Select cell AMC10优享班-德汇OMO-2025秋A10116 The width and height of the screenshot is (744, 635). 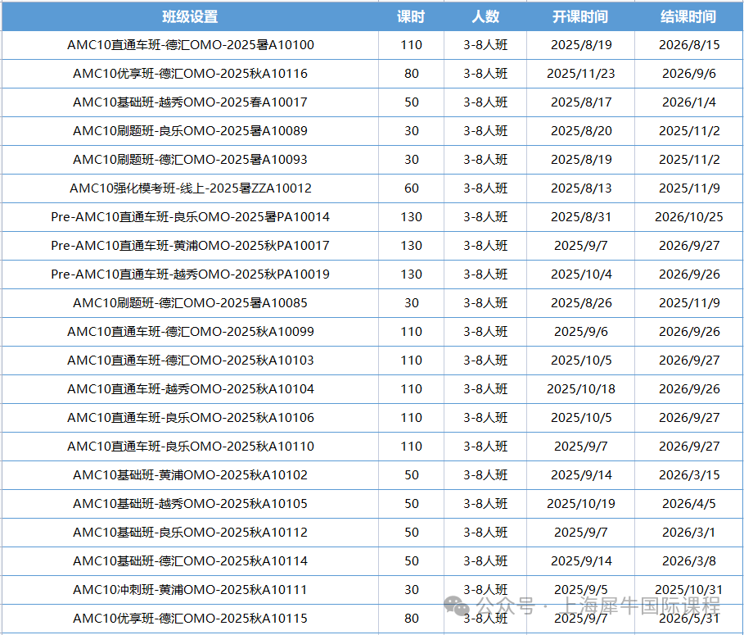(x=190, y=74)
